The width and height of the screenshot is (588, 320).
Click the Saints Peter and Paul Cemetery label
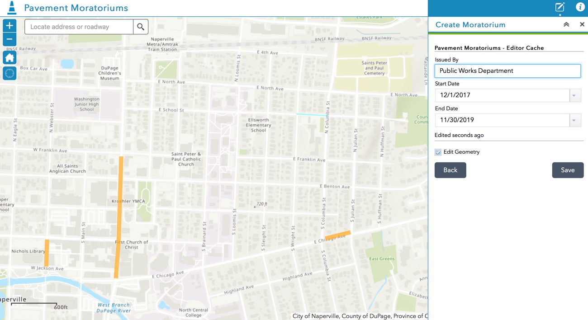pos(375,68)
